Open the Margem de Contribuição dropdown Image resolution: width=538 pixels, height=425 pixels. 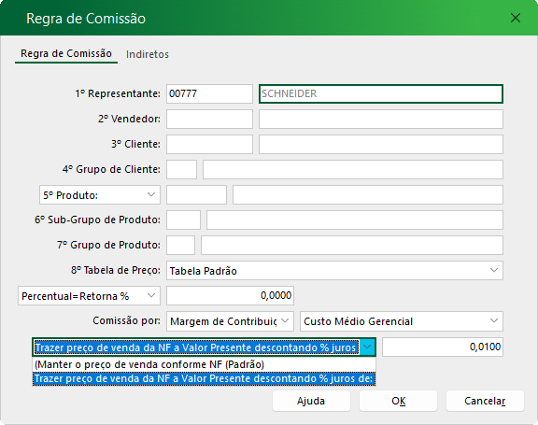coord(230,321)
